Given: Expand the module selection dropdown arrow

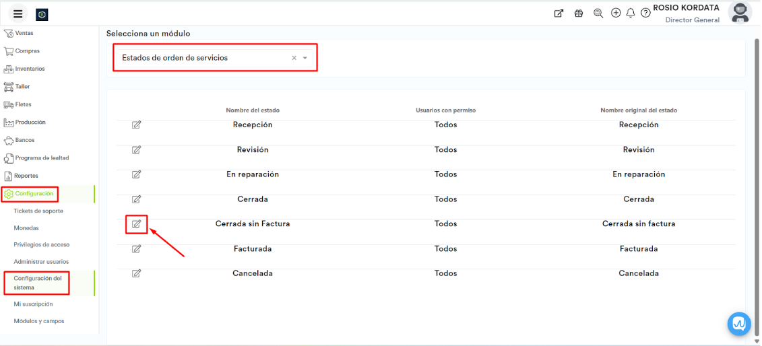Looking at the screenshot, I should [x=305, y=58].
